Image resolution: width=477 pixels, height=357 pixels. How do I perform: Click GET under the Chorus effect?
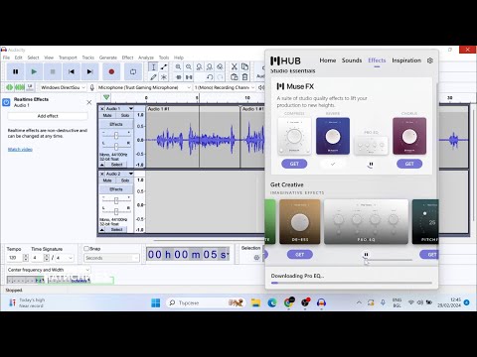(x=409, y=164)
